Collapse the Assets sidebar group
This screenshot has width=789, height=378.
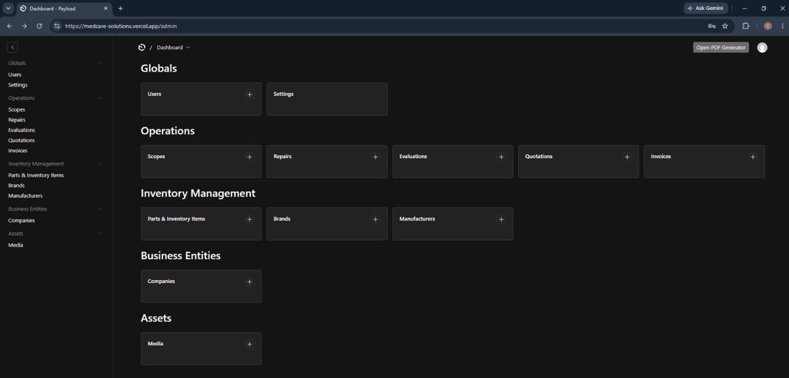click(101, 234)
